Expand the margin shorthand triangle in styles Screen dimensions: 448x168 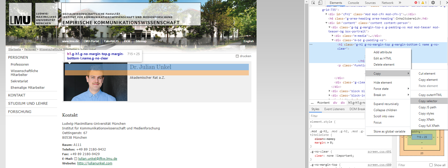click(328, 143)
